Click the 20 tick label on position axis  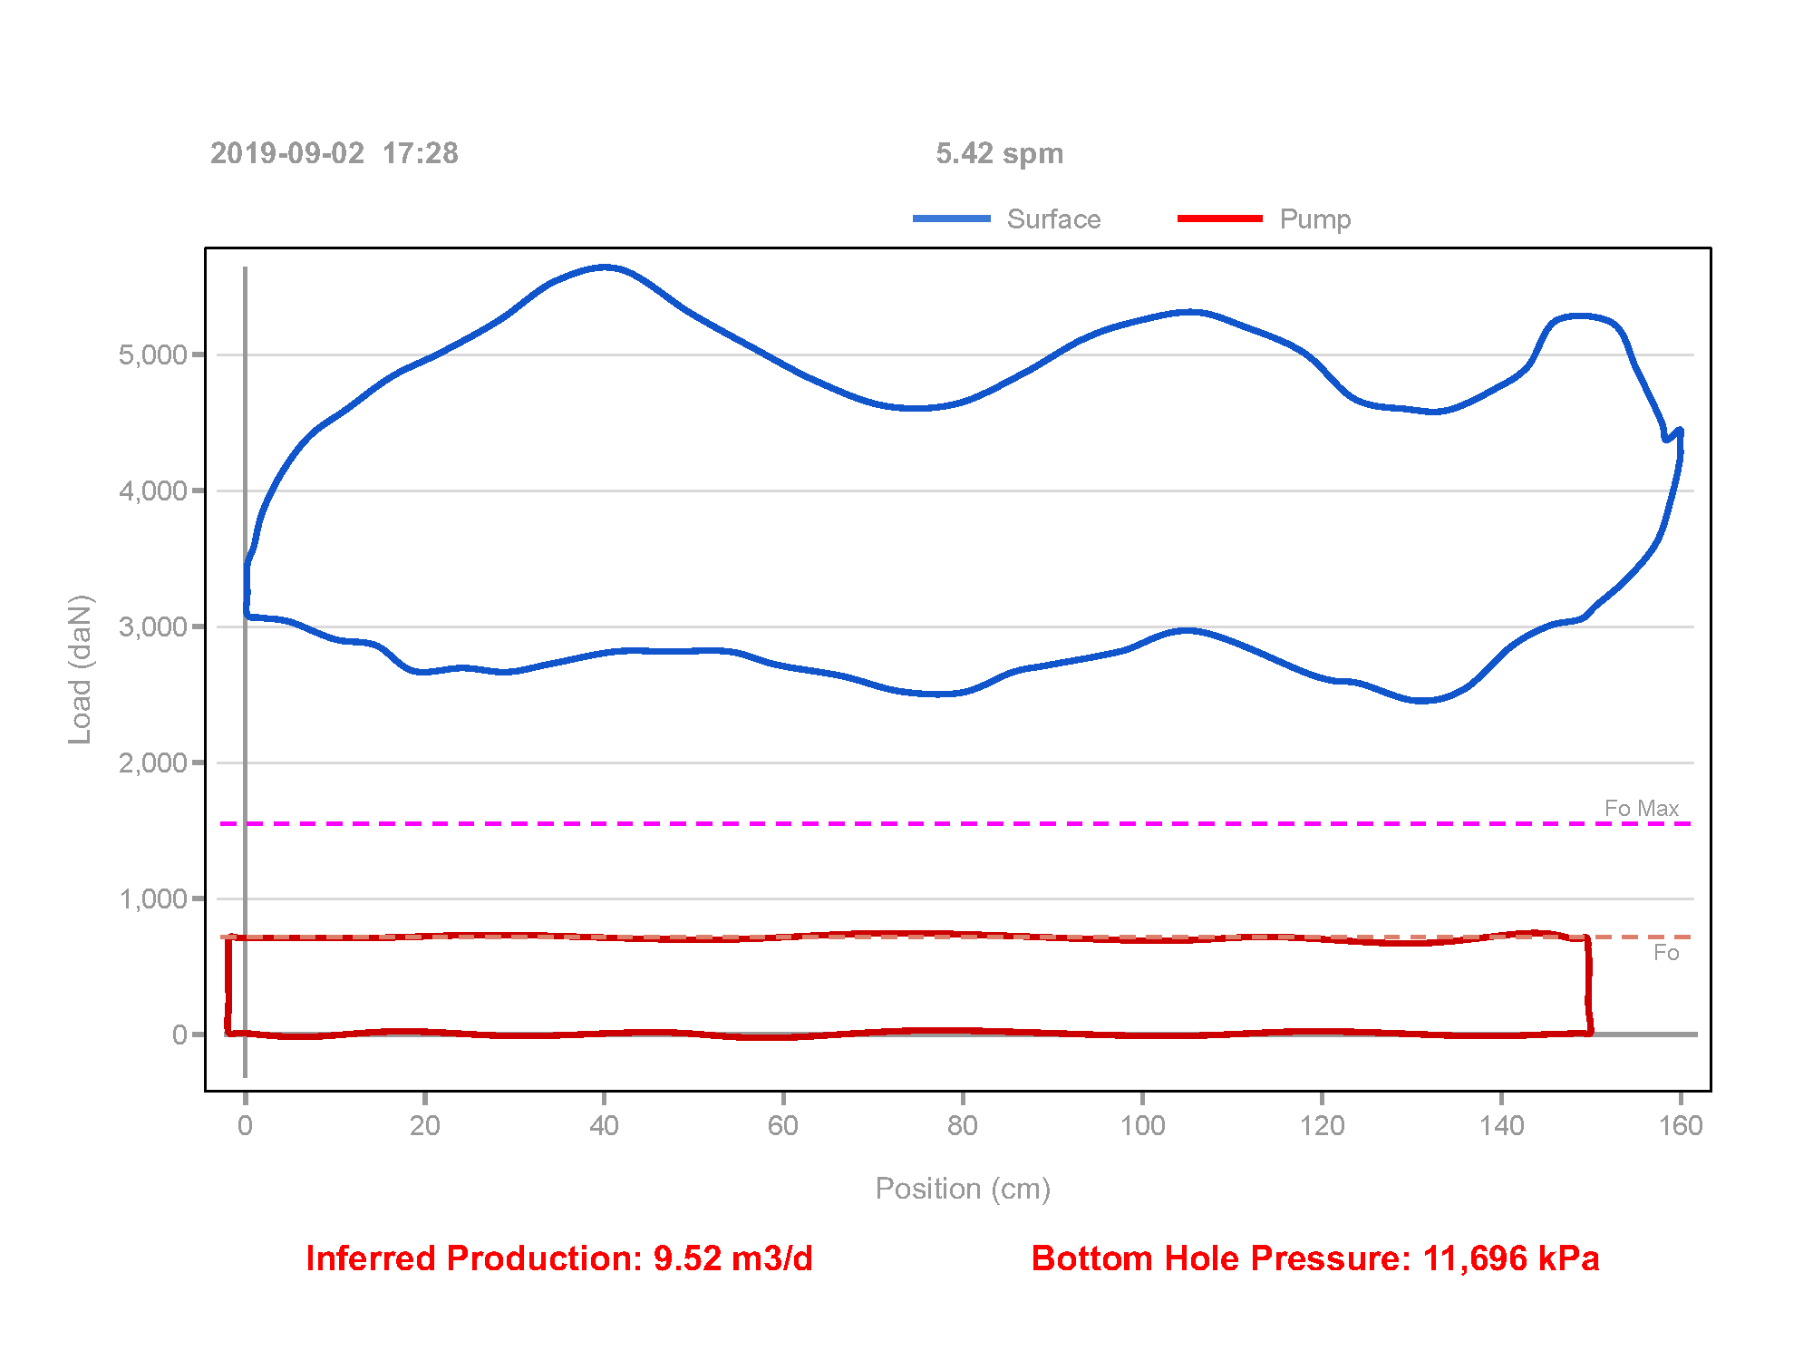tap(424, 1126)
